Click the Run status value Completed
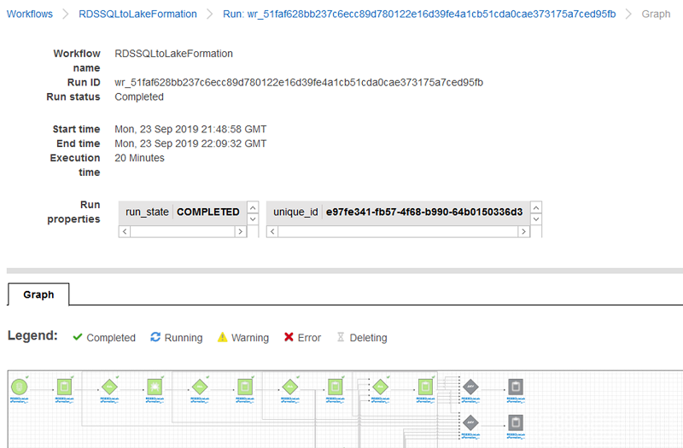683x448 pixels. (x=139, y=96)
